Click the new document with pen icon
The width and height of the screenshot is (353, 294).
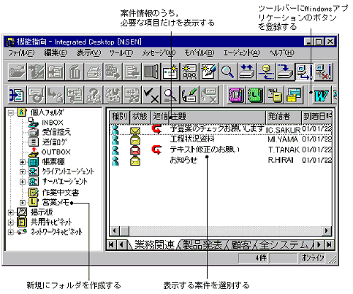point(208,72)
